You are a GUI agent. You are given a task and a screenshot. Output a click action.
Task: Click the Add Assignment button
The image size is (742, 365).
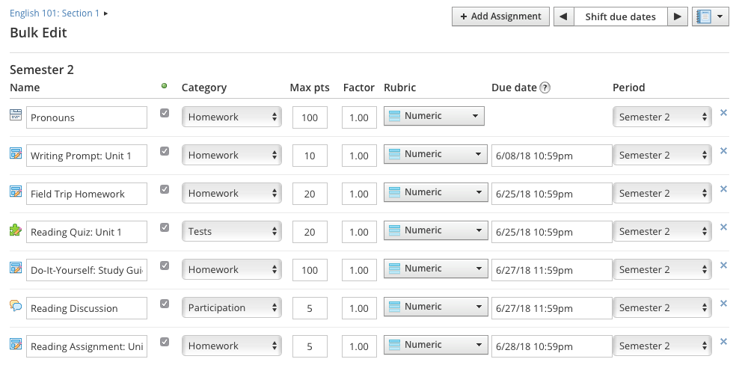click(500, 16)
